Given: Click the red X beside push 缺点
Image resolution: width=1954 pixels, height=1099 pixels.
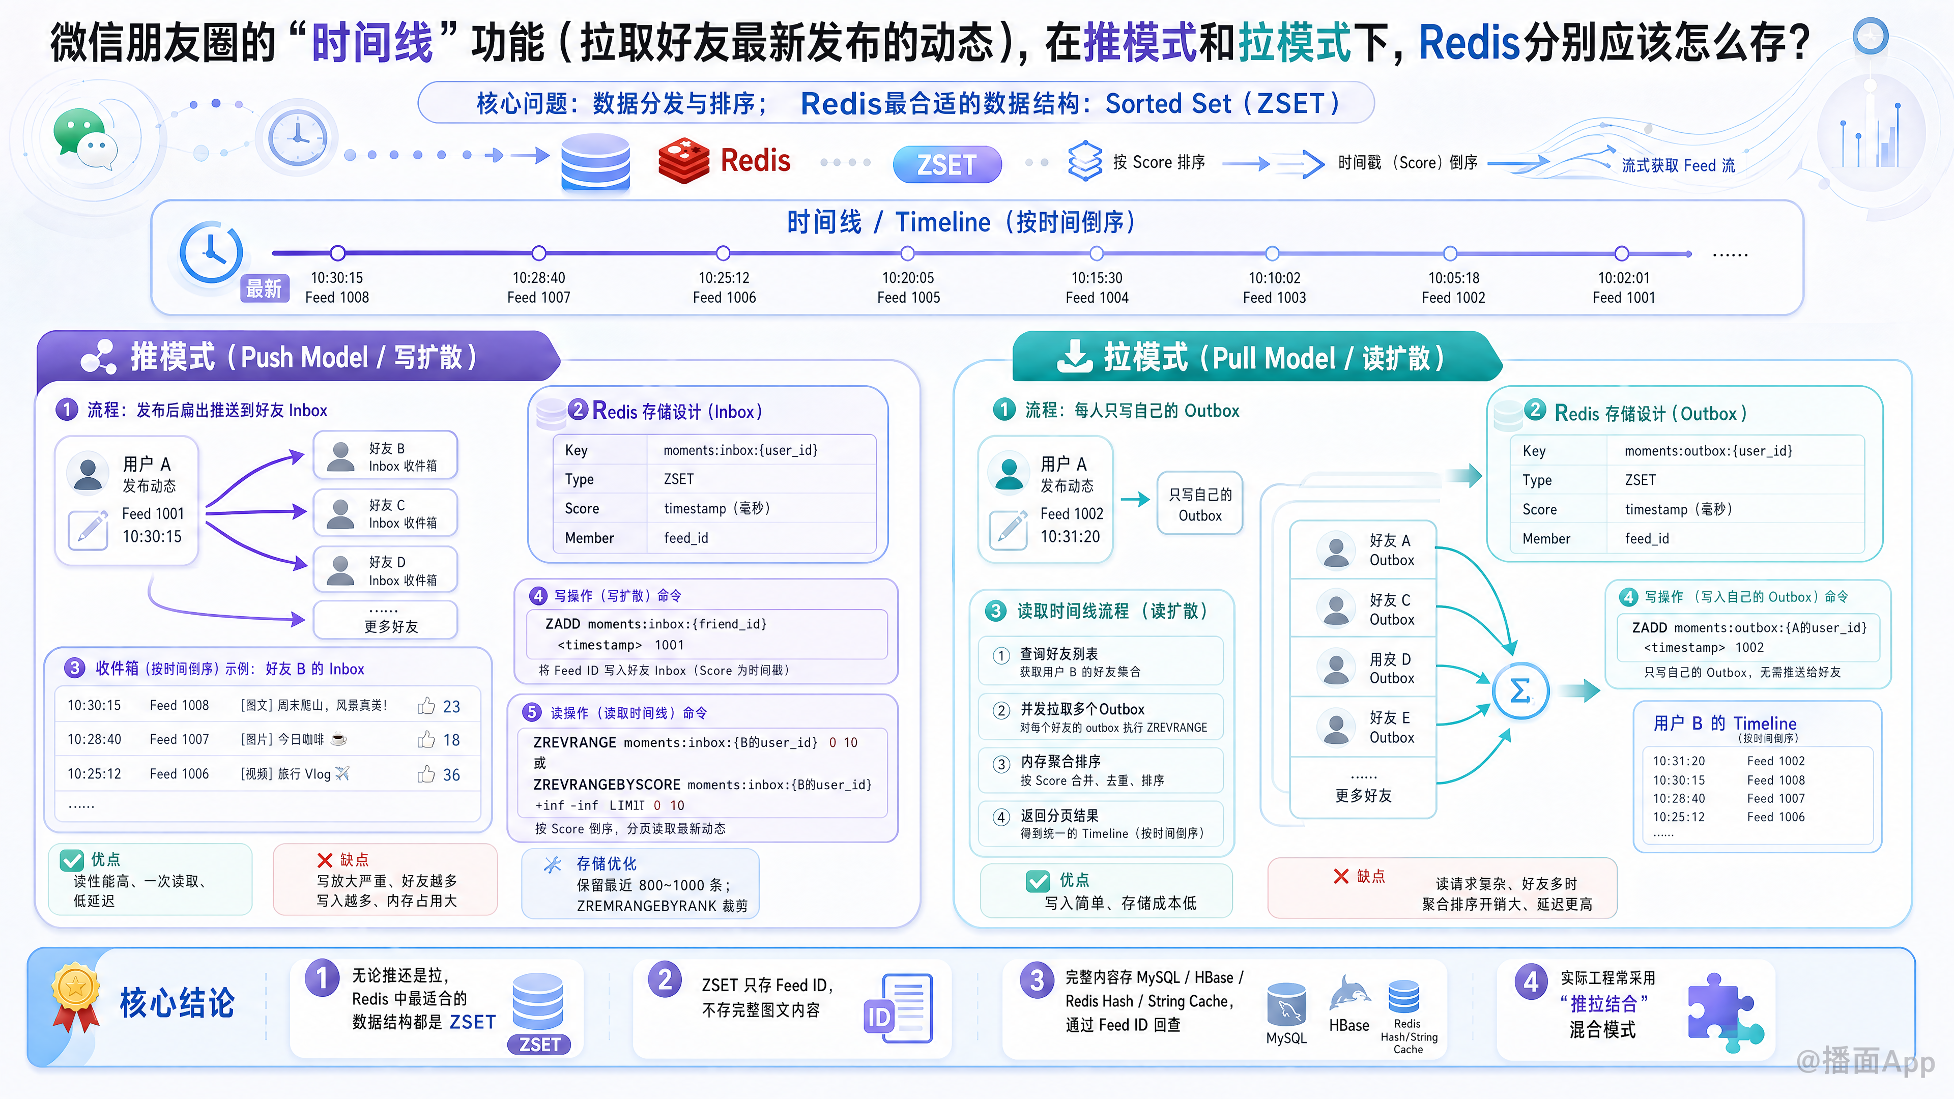Looking at the screenshot, I should tap(325, 860).
